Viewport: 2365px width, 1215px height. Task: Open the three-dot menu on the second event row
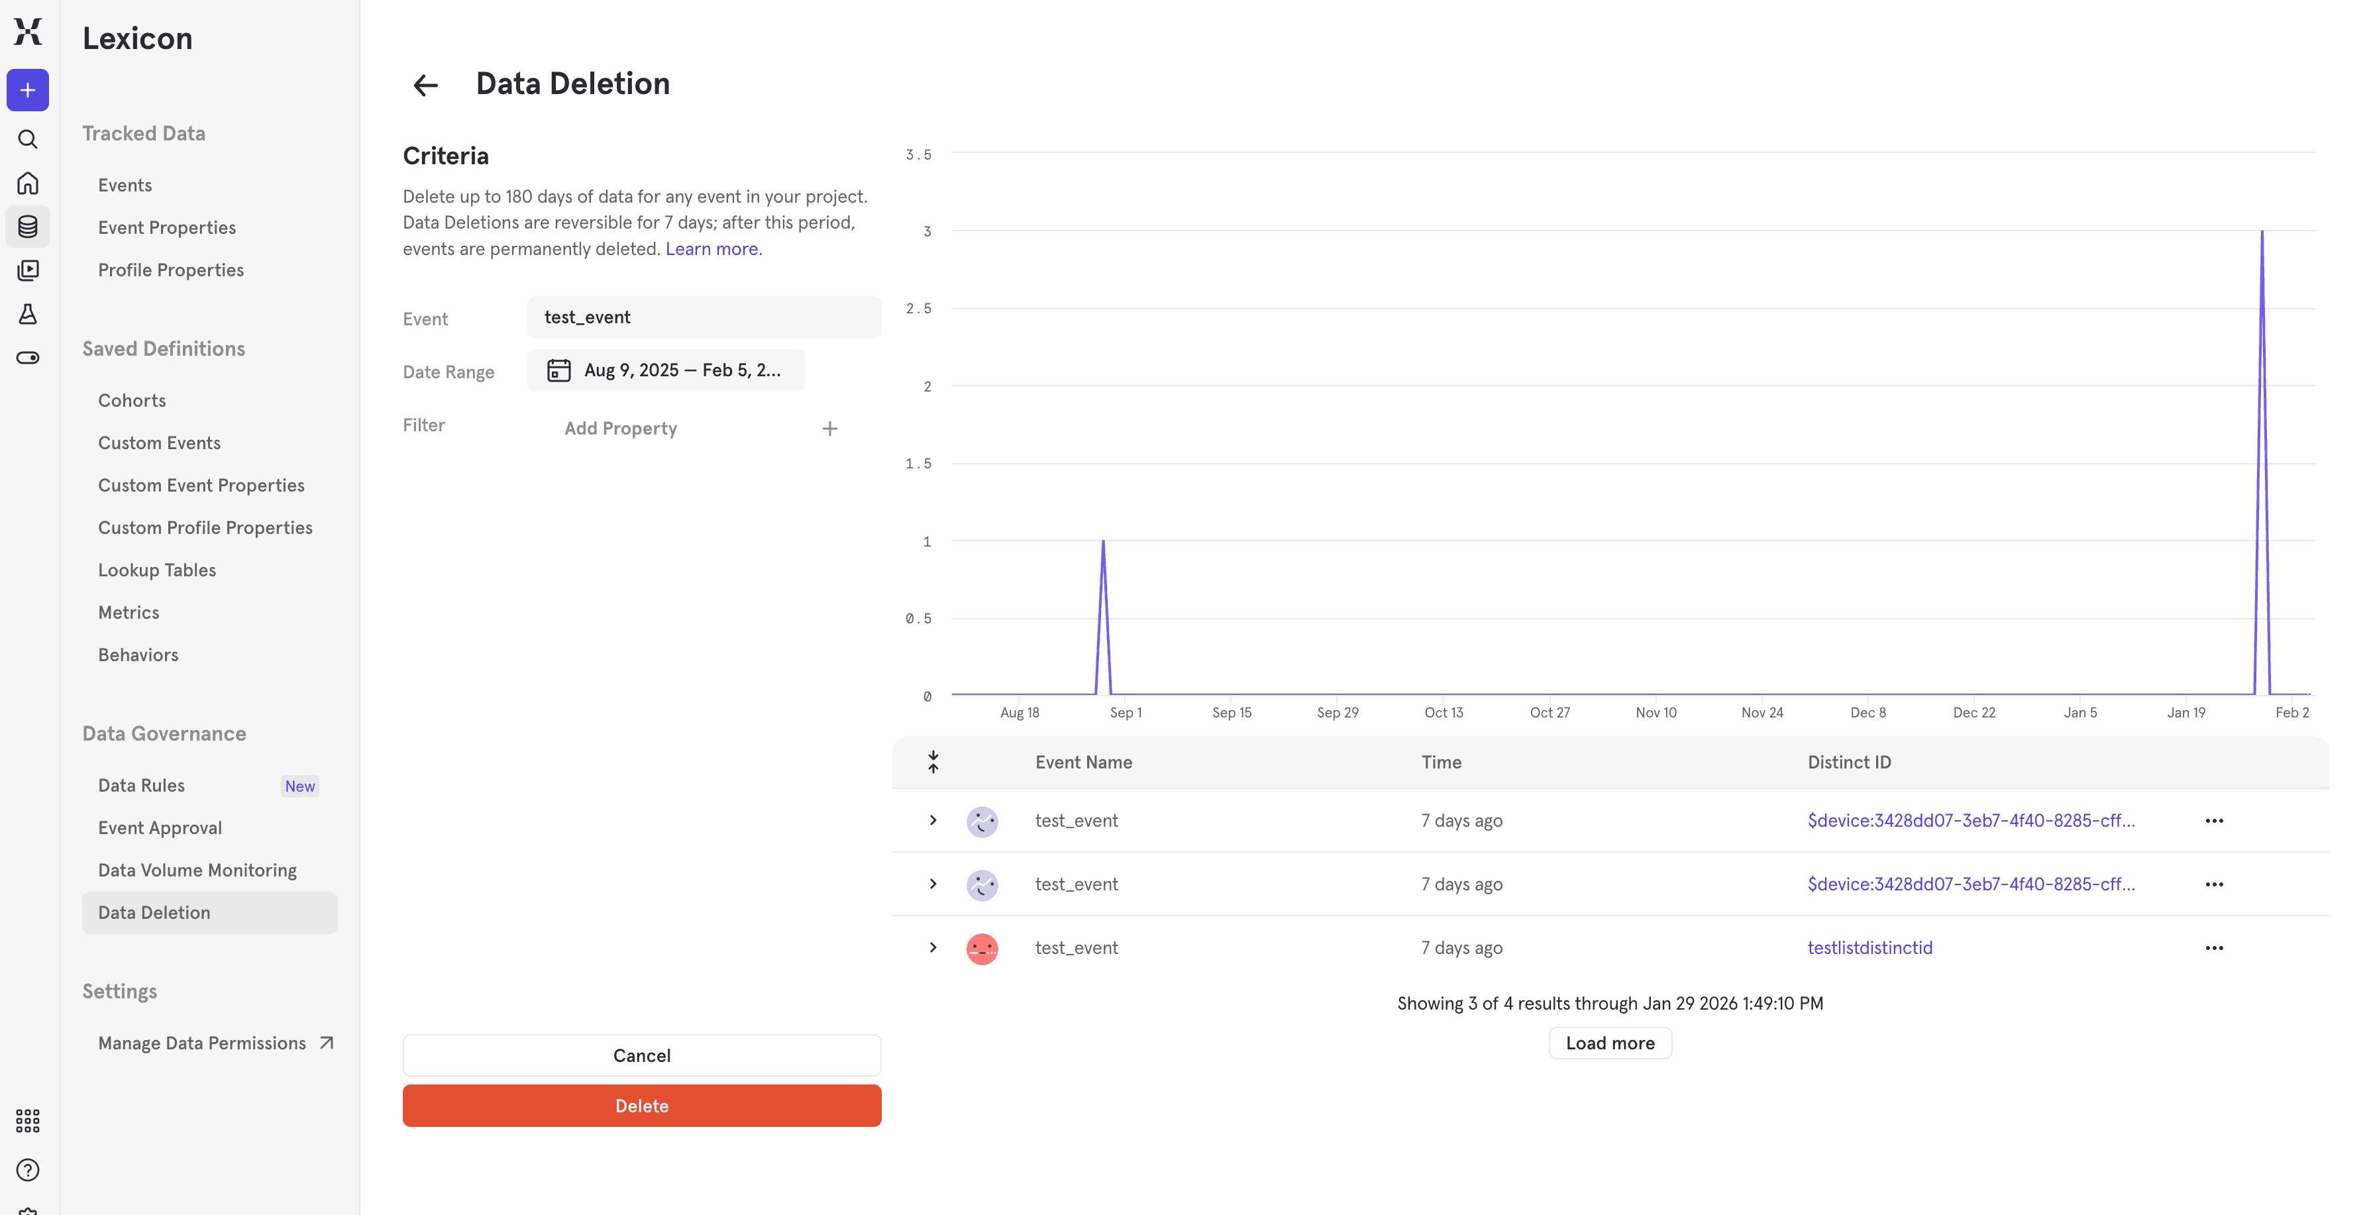pos(2213,884)
